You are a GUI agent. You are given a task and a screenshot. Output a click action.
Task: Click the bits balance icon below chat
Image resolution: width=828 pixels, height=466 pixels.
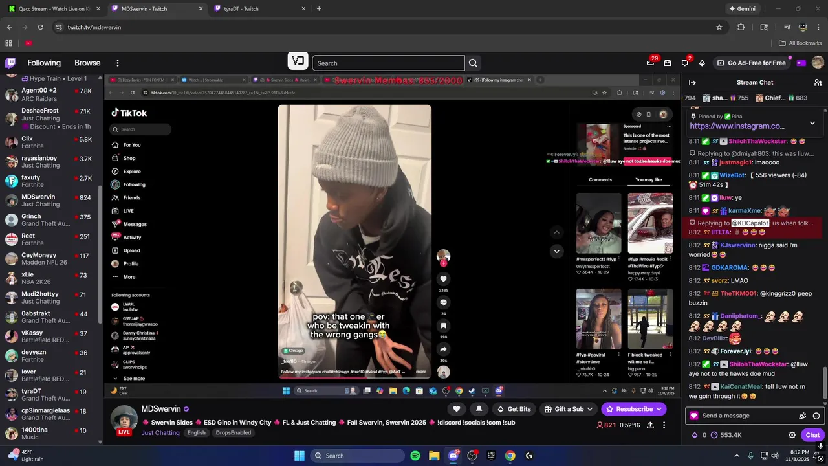pyautogui.click(x=695, y=435)
